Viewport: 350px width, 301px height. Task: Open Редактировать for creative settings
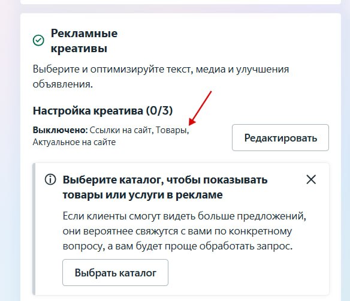(280, 137)
